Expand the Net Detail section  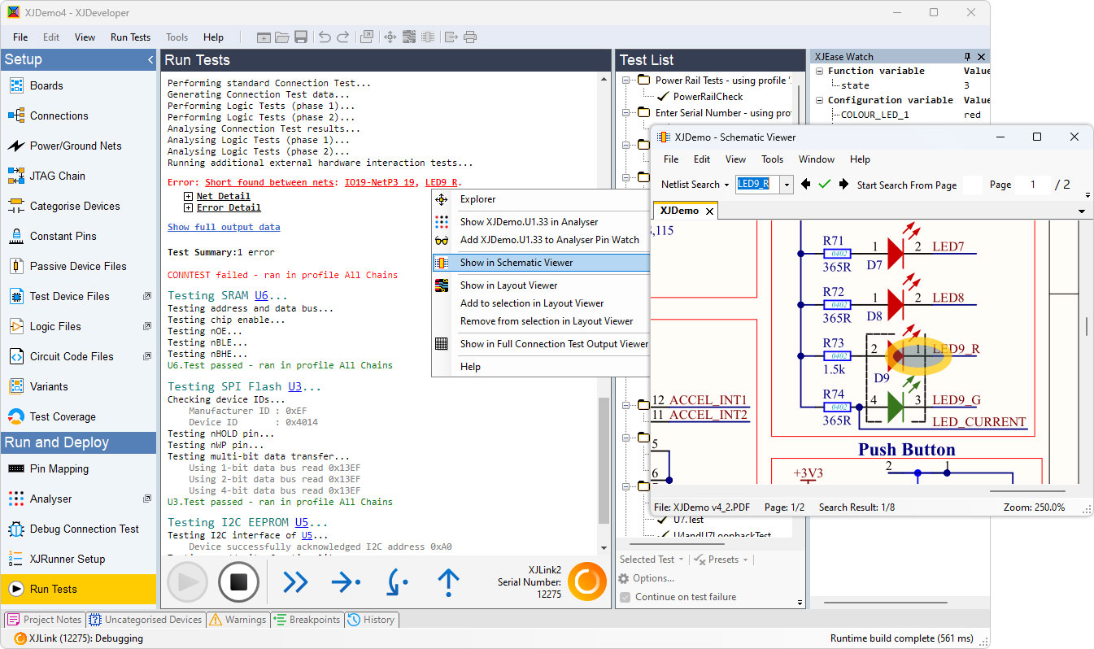coord(189,196)
